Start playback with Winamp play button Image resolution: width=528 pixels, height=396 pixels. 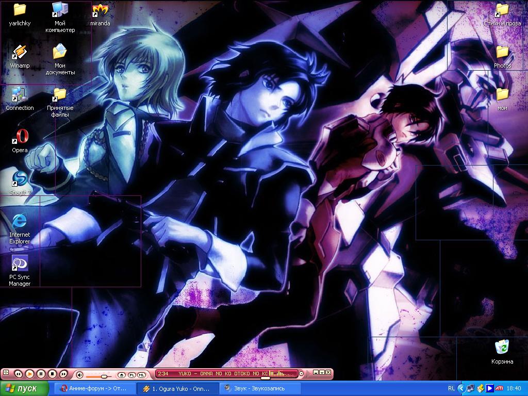29,374
